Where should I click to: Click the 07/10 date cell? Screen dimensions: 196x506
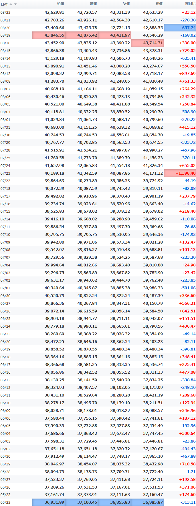pos(5,235)
